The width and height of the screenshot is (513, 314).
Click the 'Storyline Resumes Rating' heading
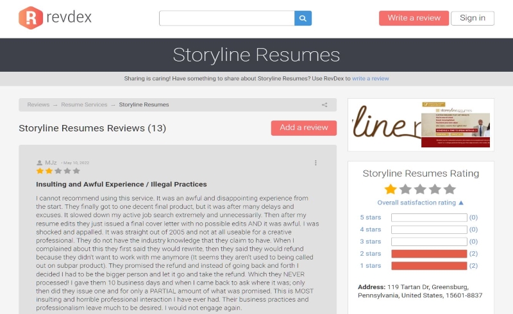[x=421, y=174]
